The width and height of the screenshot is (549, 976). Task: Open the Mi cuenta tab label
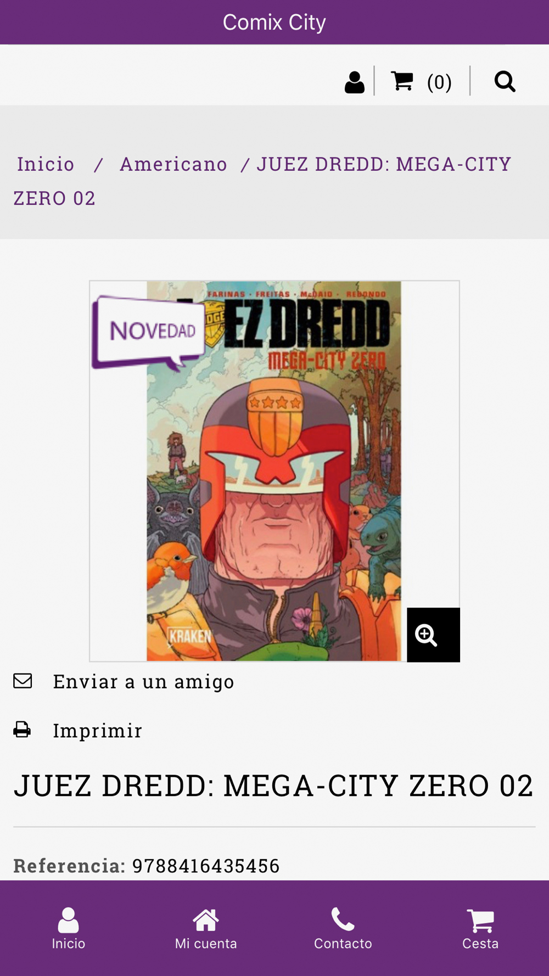pos(206,944)
